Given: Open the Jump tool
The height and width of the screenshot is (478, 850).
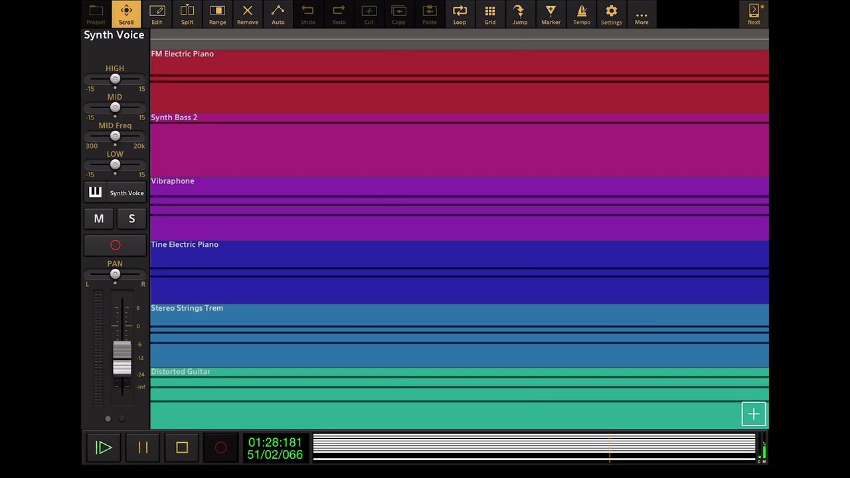Looking at the screenshot, I should coord(520,14).
